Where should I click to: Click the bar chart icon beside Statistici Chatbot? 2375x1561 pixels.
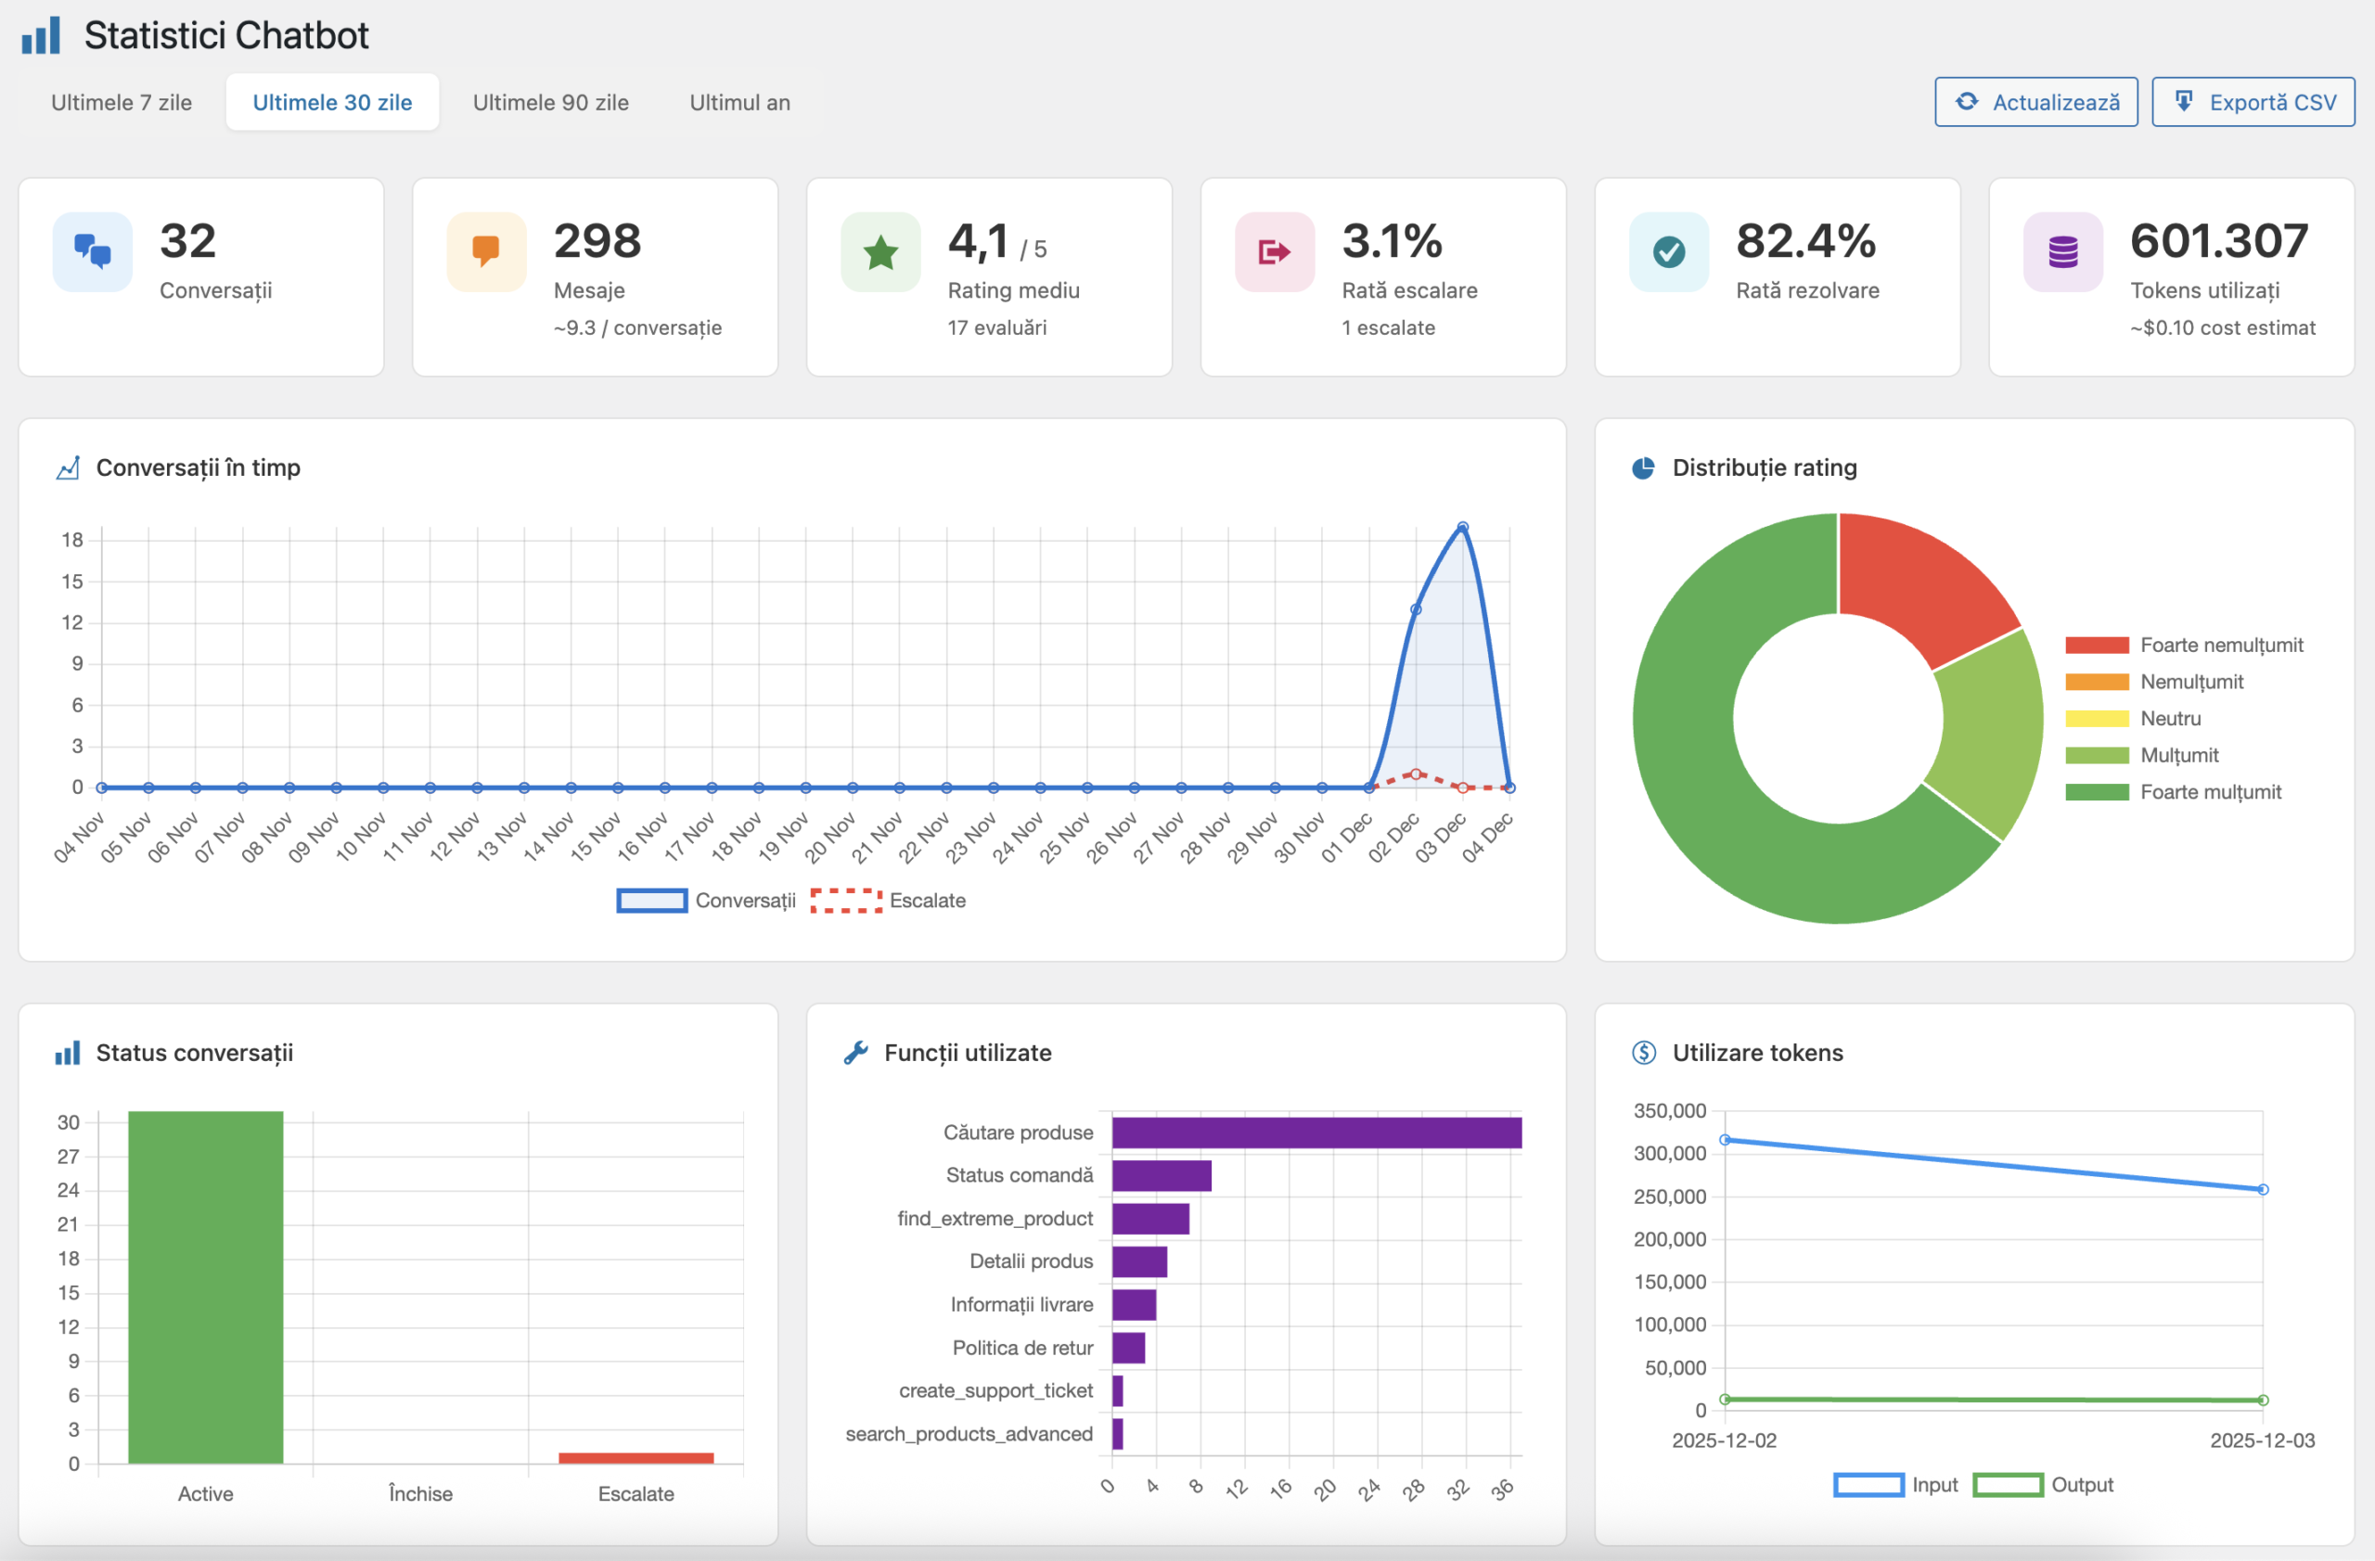pyautogui.click(x=41, y=36)
